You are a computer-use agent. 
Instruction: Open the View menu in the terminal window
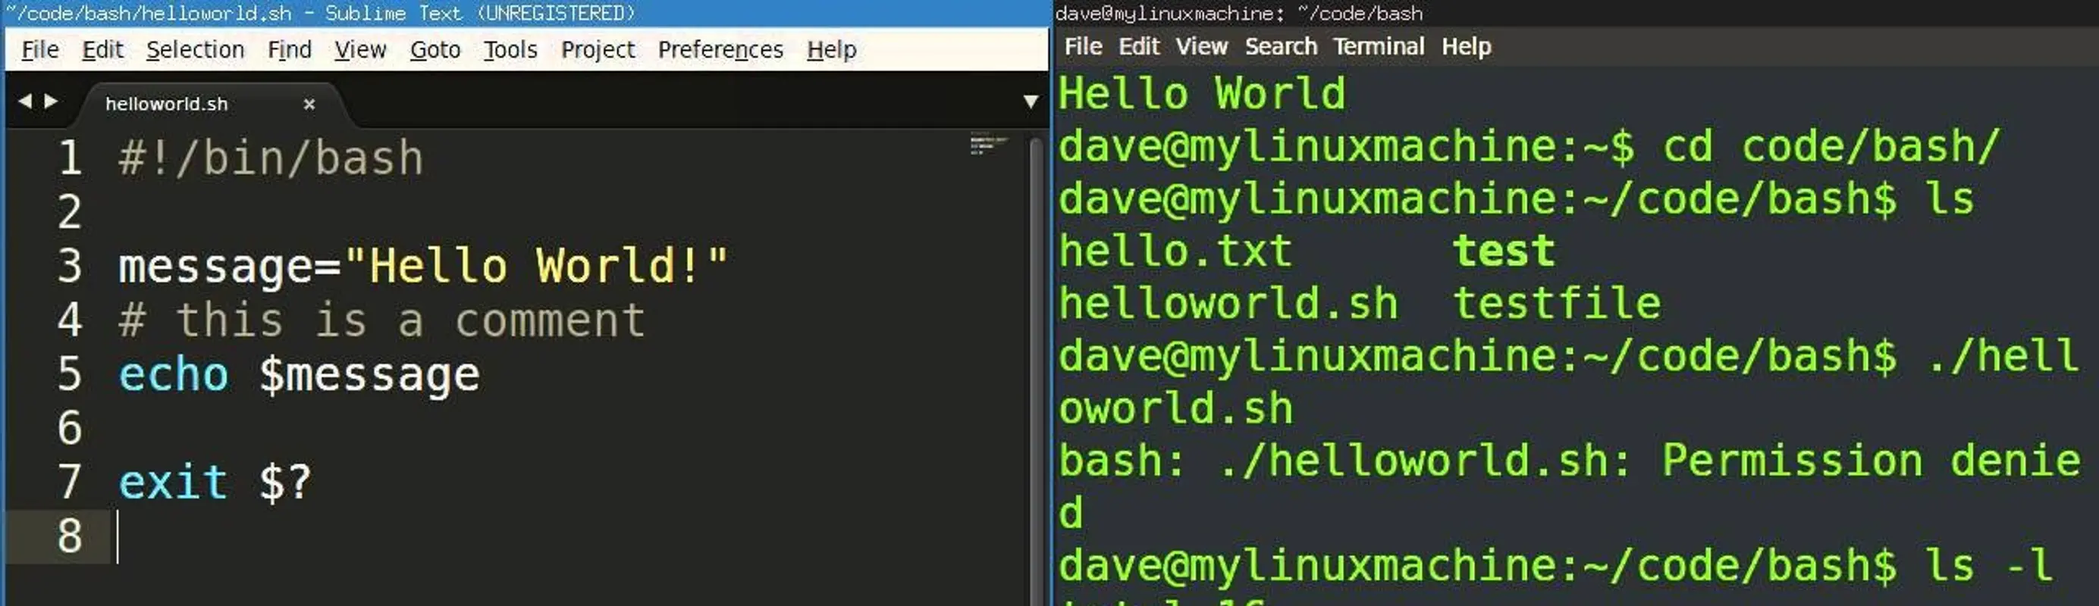(1201, 46)
